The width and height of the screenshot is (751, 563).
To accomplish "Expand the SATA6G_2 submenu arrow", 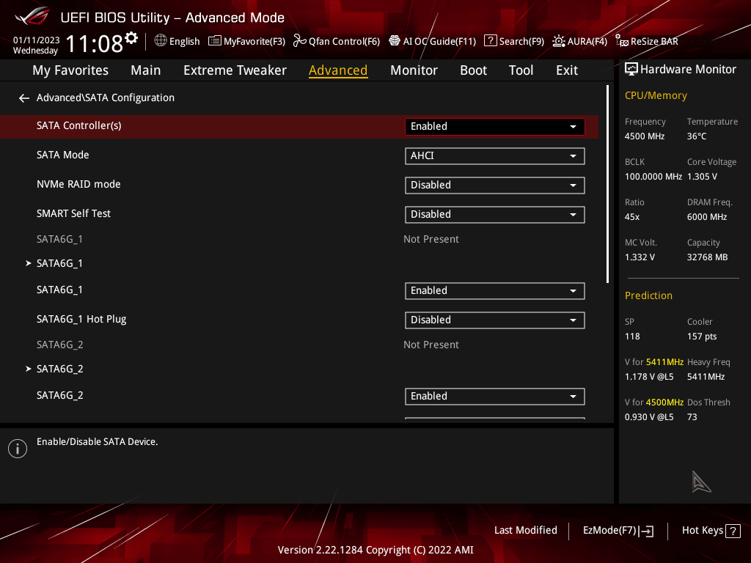I will [29, 369].
